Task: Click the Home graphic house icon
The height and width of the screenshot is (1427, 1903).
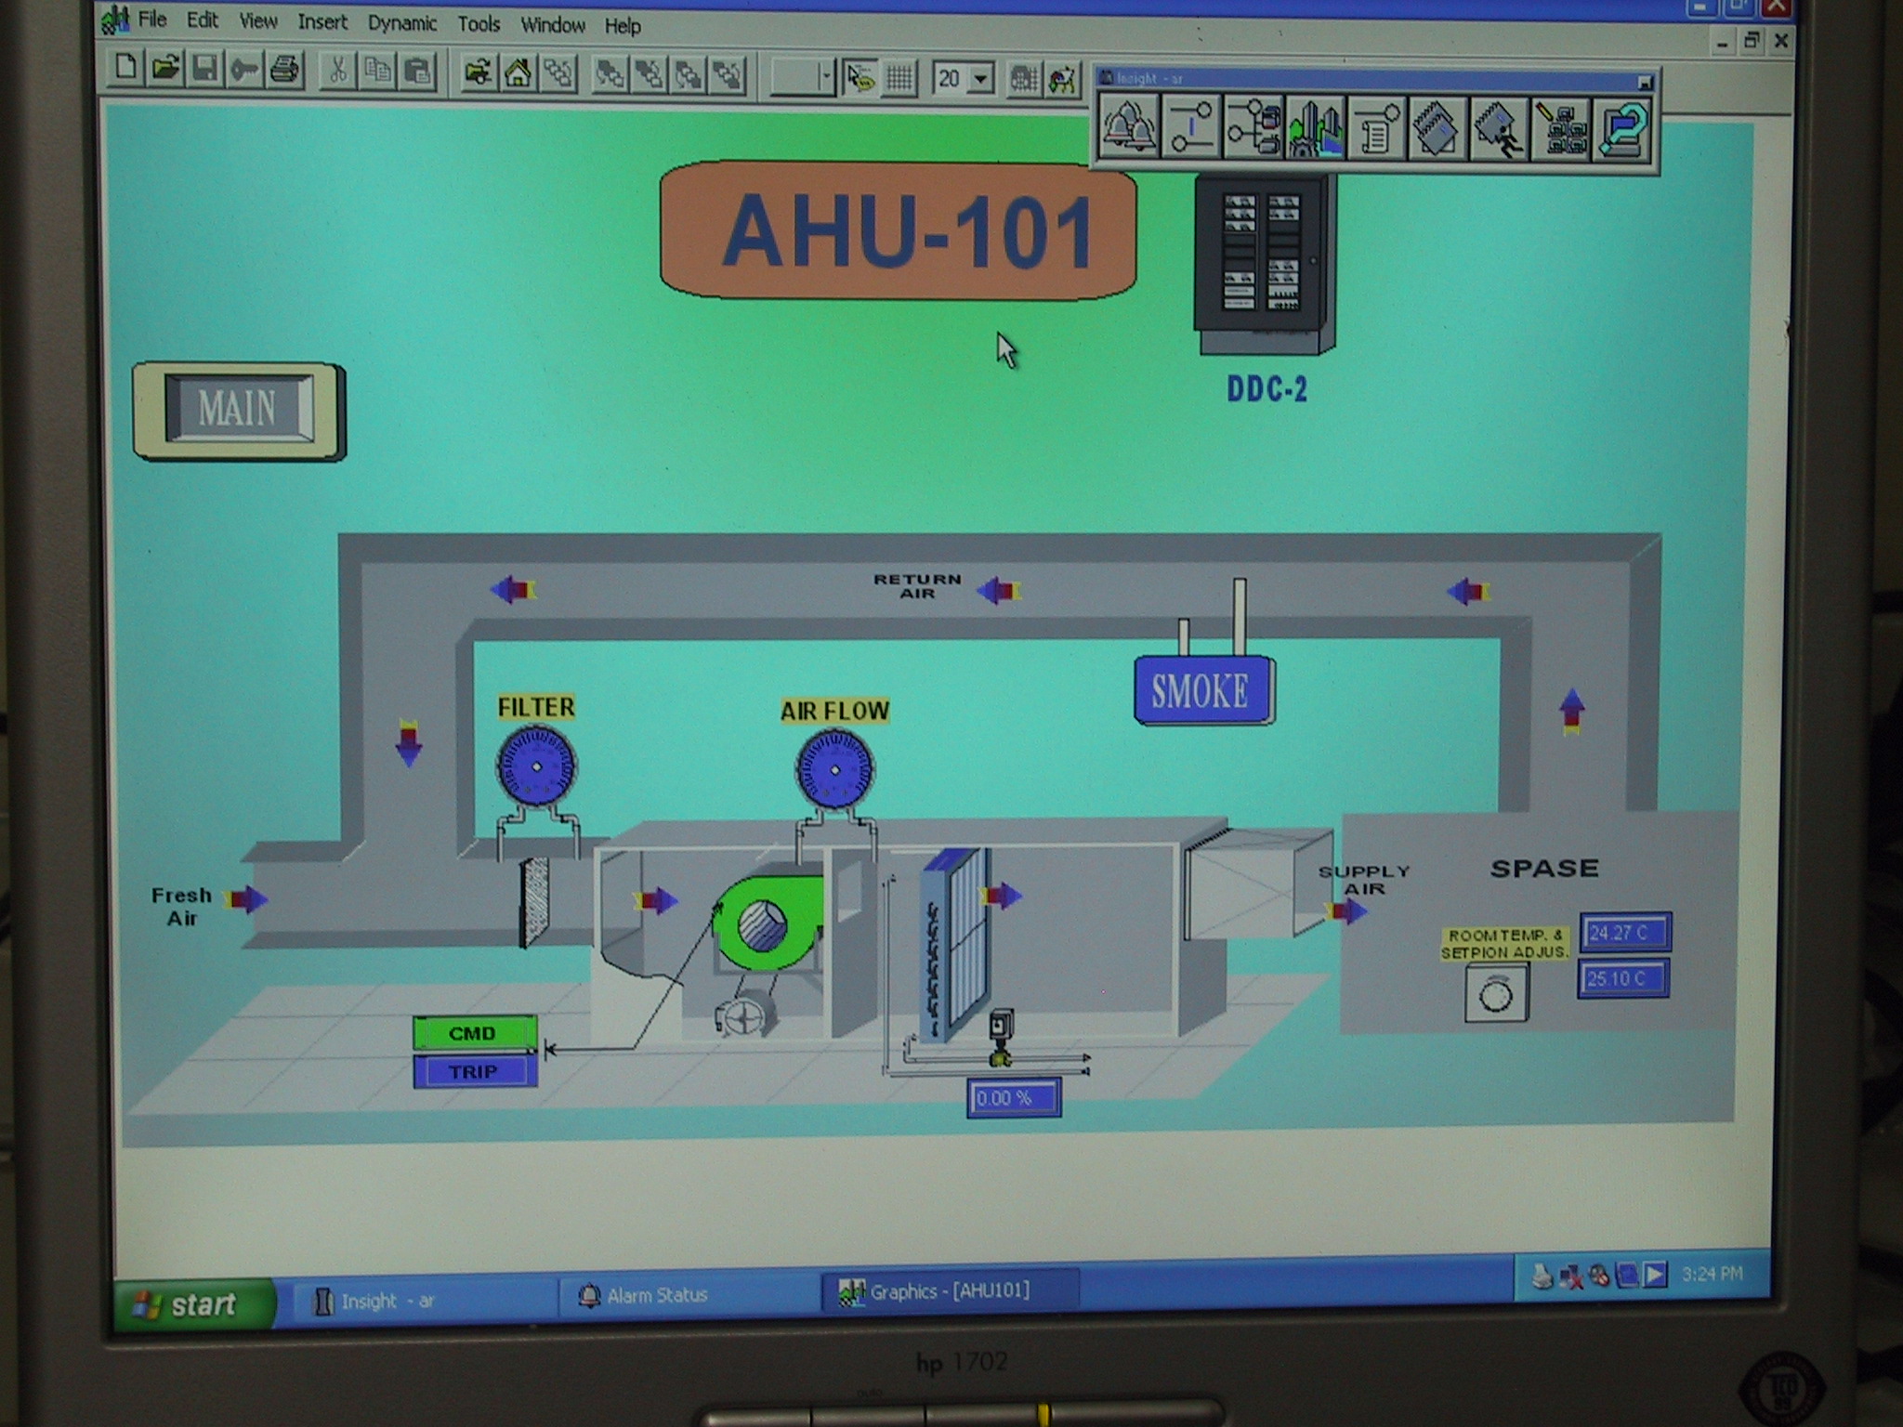Action: (518, 73)
